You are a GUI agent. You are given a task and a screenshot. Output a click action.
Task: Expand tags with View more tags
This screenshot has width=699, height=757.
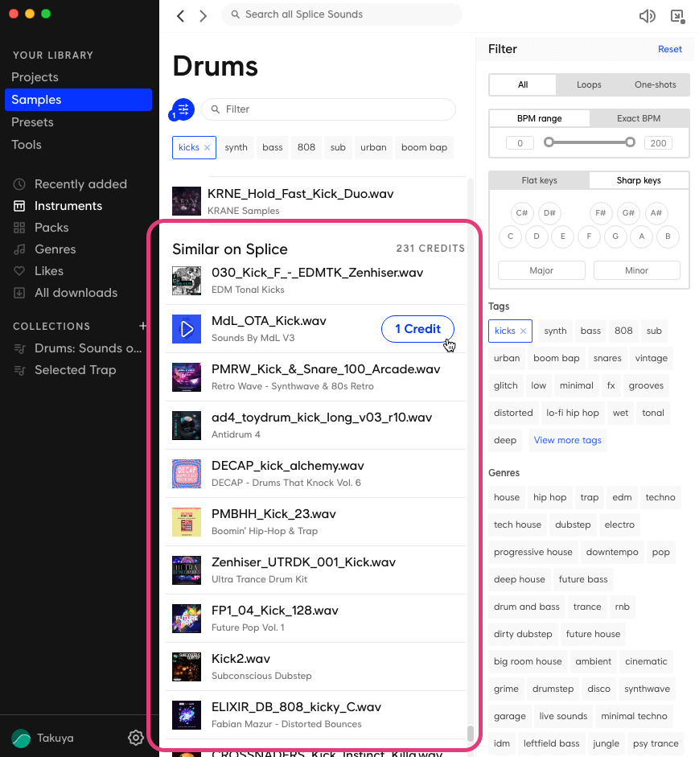pos(567,440)
